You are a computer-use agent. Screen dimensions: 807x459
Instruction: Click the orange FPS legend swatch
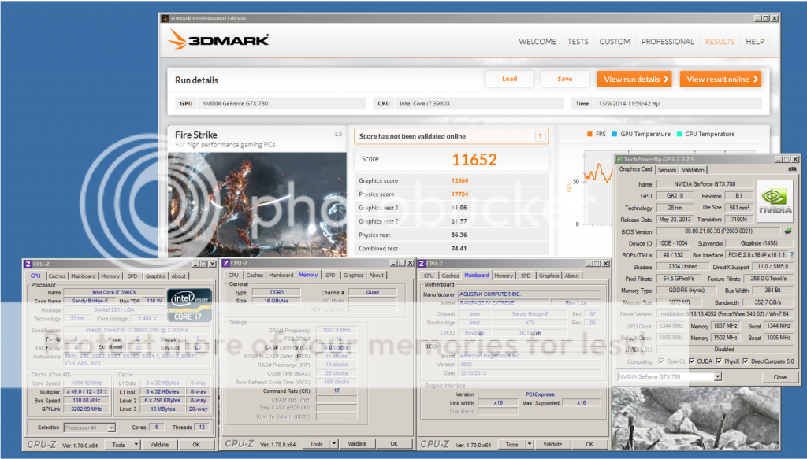click(x=589, y=134)
